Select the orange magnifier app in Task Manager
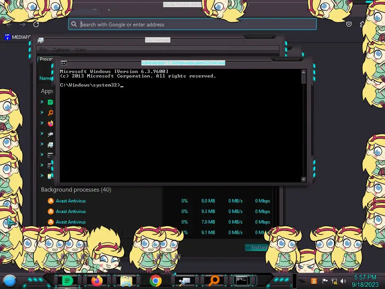The width and height of the screenshot is (385, 289). click(50, 113)
